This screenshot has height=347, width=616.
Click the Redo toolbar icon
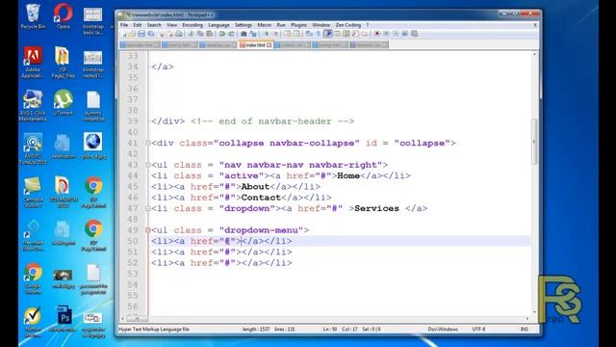[x=231, y=34]
